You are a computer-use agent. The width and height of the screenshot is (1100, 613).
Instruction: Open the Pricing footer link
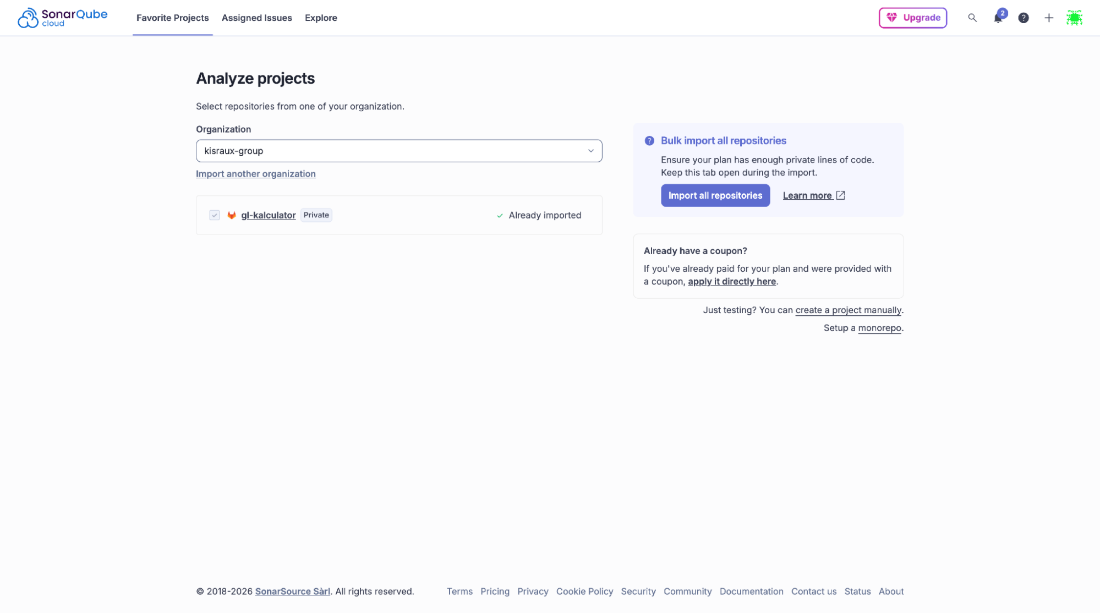495,592
